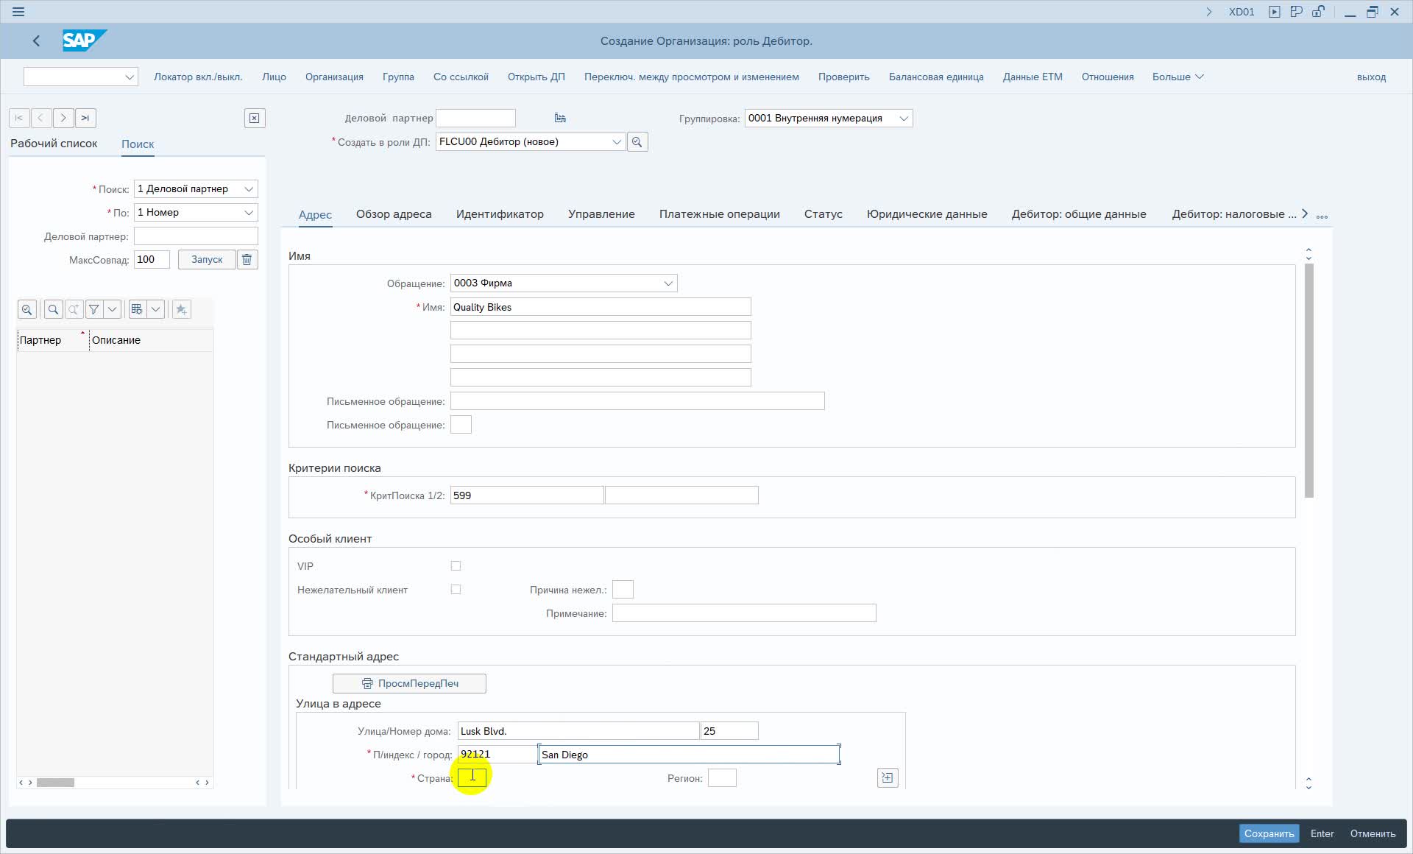Click the lock icon in title bar
This screenshot has height=854, width=1413.
click(1319, 12)
